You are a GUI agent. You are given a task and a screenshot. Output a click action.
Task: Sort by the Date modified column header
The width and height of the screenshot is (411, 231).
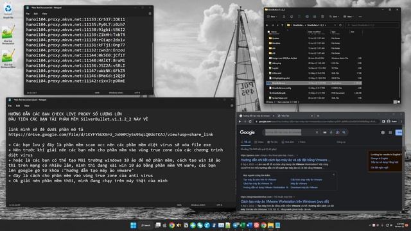pos(314,31)
